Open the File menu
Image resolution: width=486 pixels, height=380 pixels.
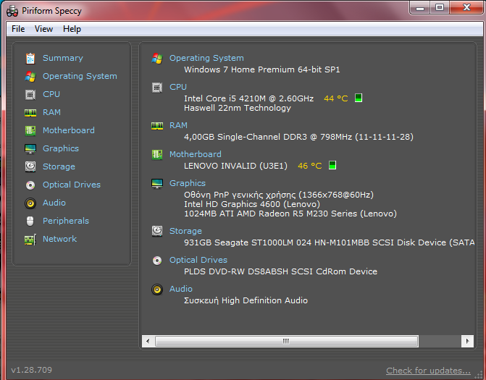[x=18, y=29]
